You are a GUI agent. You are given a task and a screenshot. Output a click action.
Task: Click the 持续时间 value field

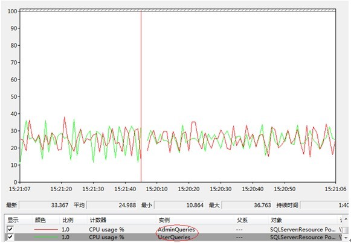coord(324,205)
